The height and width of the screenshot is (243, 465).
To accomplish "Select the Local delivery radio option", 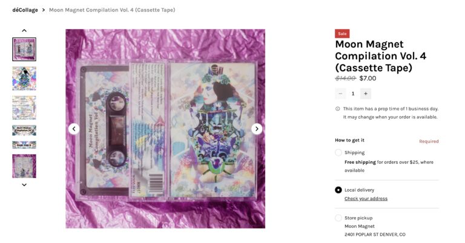I will (338, 190).
